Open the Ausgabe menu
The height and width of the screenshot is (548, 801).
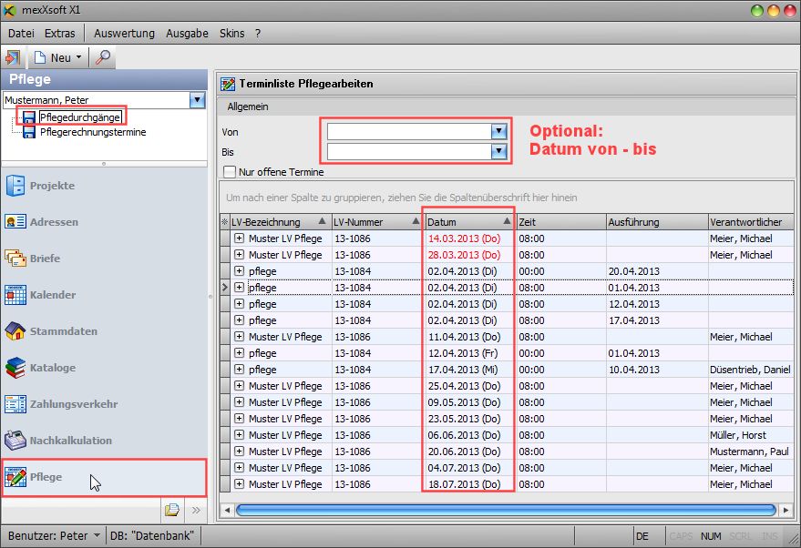[x=187, y=33]
